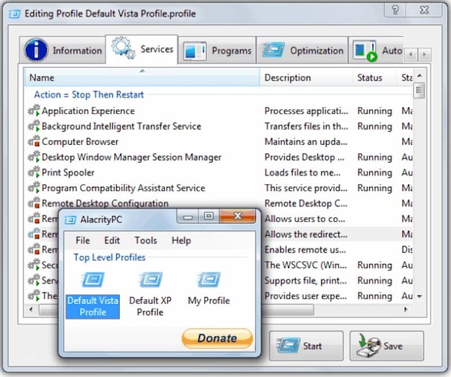The image size is (451, 377).
Task: Click the AlacrityPC title bar app icon
Action: click(x=70, y=219)
